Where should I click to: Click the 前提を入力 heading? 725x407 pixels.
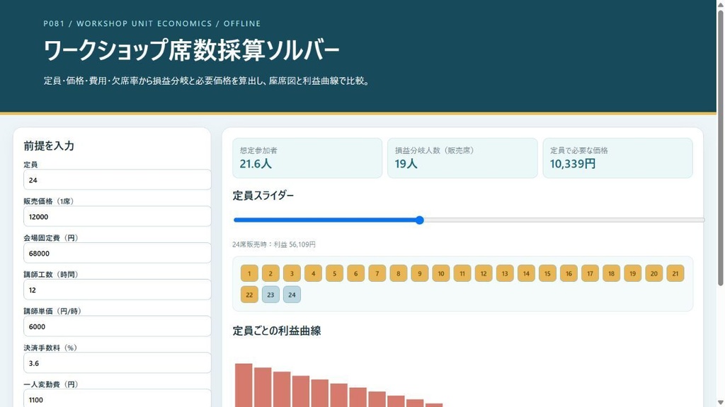(49, 146)
